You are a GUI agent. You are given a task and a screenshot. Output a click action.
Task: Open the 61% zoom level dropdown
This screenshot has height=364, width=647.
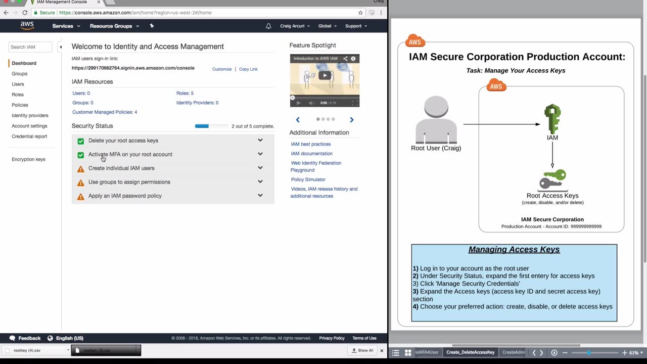click(x=636, y=352)
